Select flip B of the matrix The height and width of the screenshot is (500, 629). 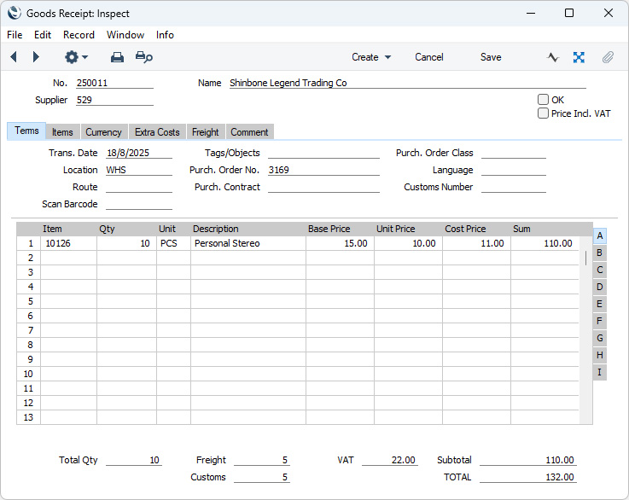600,253
